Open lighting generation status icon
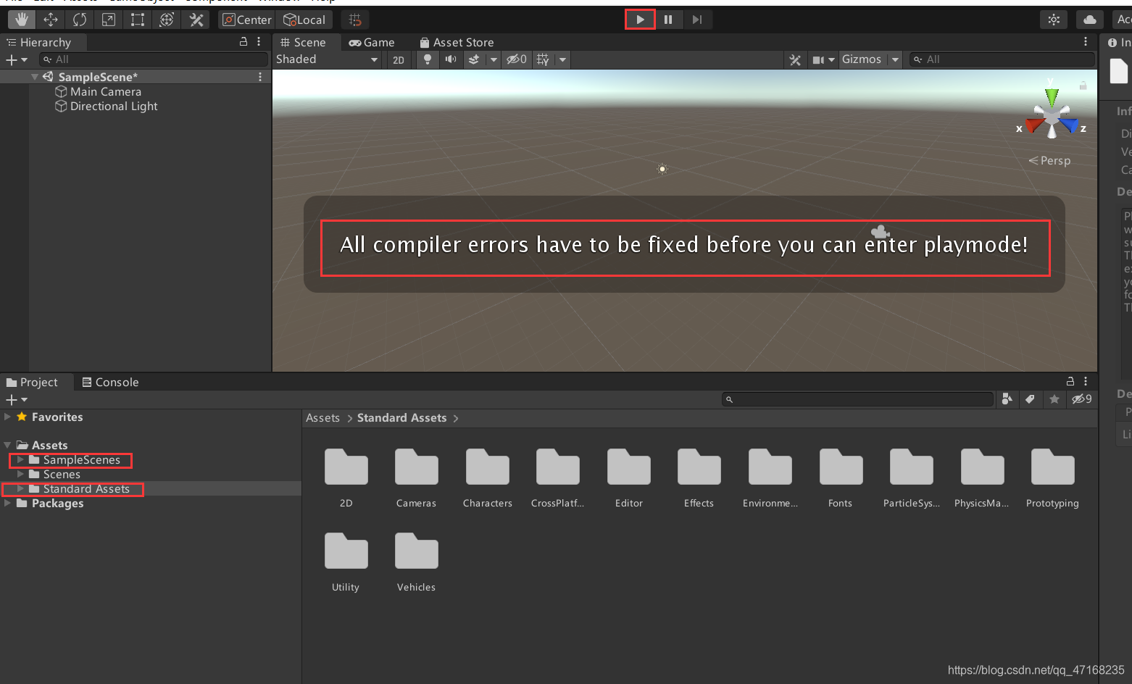This screenshot has height=684, width=1132. (1054, 20)
